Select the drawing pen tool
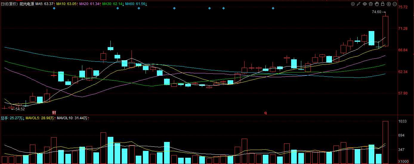 click(359, 4)
